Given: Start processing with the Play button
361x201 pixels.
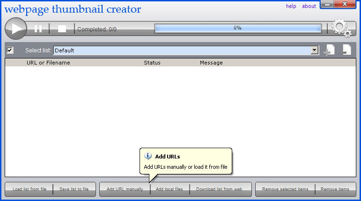Looking at the screenshot, I should pos(16,29).
